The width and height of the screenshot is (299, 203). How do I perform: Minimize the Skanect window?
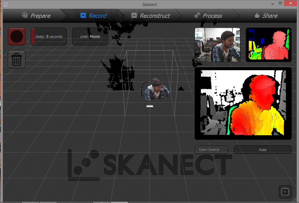click(x=273, y=3)
